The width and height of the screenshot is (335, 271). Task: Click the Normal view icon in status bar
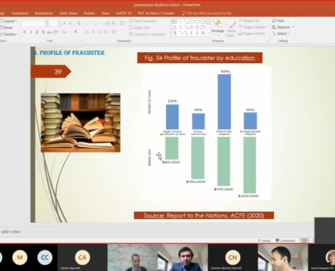(305, 241)
